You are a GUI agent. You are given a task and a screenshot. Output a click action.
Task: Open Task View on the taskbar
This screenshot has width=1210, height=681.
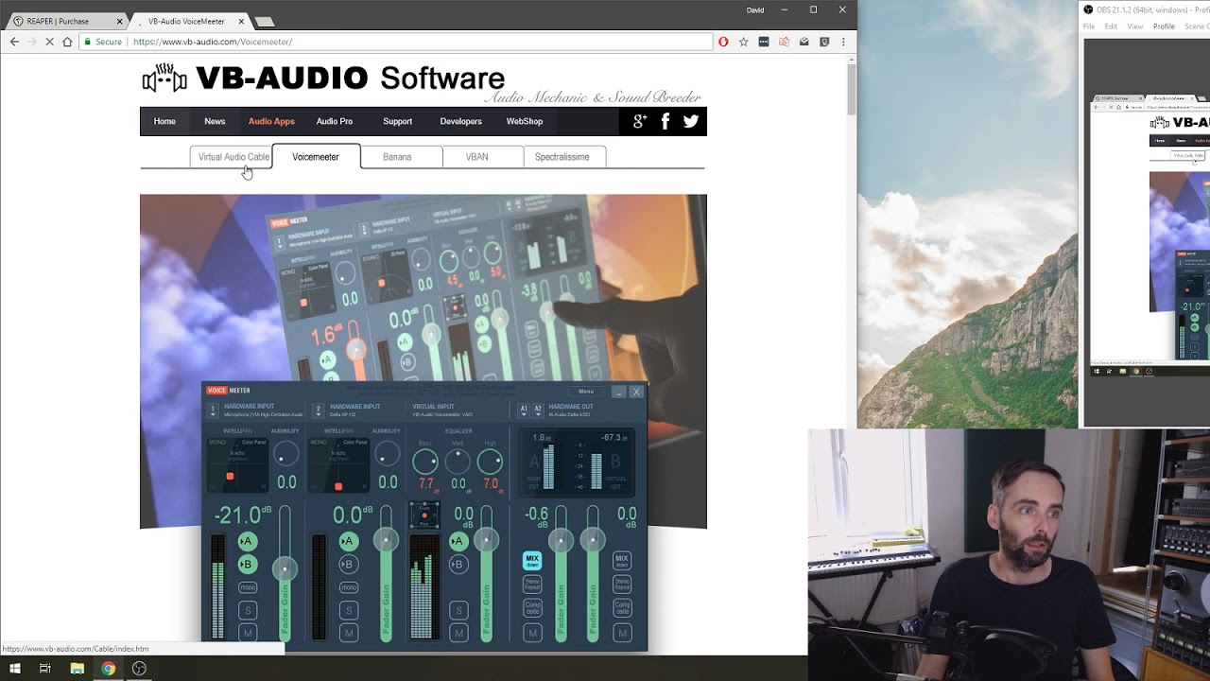point(45,668)
